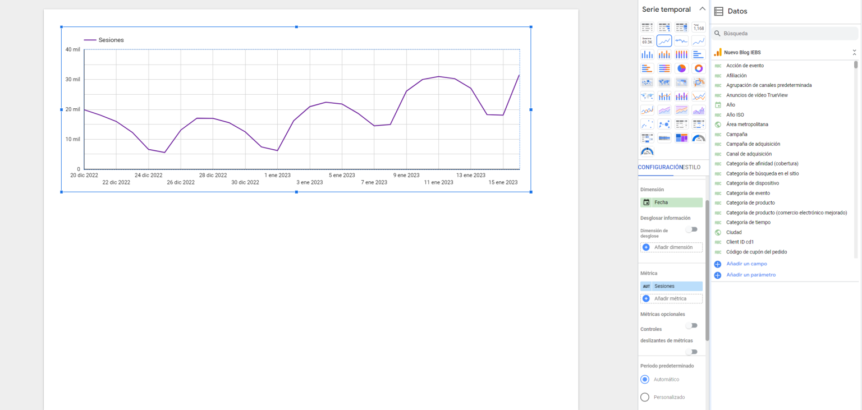Click Añadir métrica button
This screenshot has height=410, width=862.
(671, 298)
